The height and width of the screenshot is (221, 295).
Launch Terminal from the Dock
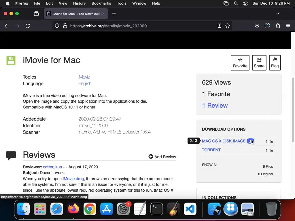(x=156, y=209)
